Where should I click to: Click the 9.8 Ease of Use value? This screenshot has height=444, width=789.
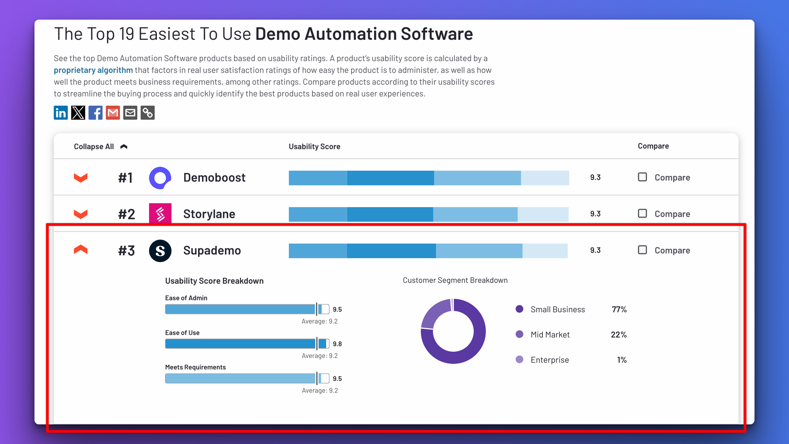pos(337,344)
